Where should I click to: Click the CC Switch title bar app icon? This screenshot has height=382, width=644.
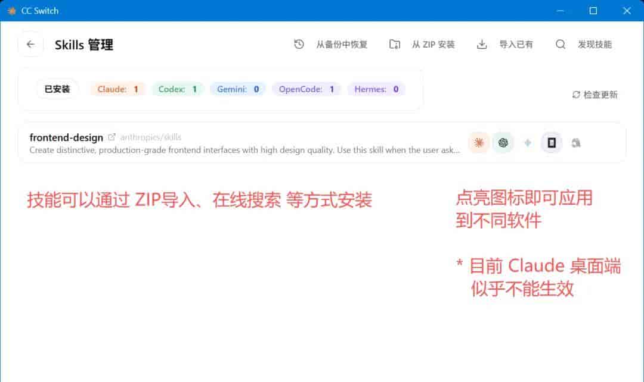point(11,11)
